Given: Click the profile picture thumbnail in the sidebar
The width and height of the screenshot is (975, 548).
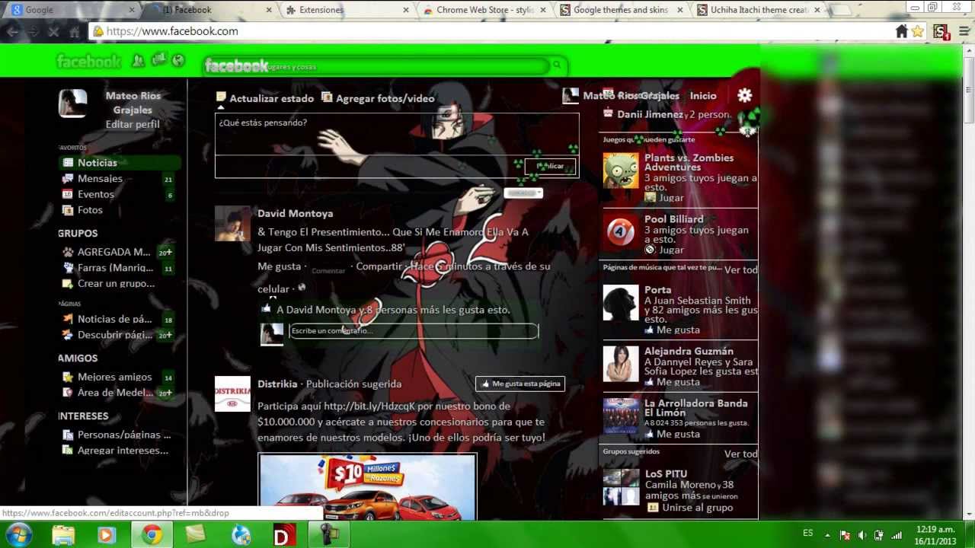Looking at the screenshot, I should pyautogui.click(x=73, y=104).
